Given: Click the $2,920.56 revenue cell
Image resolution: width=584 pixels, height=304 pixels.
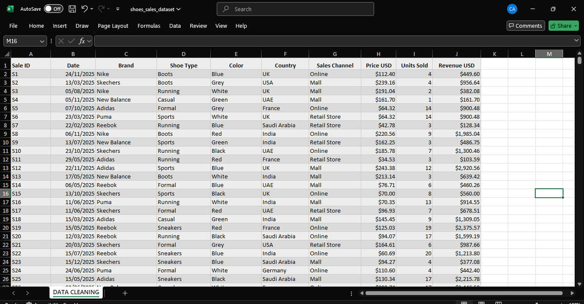Looking at the screenshot, I should pyautogui.click(x=457, y=168).
